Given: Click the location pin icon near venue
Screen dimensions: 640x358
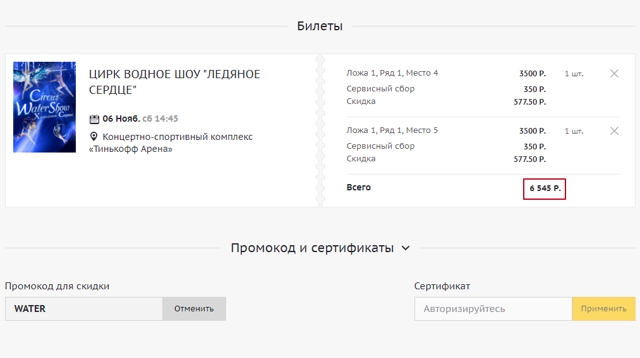Looking at the screenshot, I should [x=94, y=137].
